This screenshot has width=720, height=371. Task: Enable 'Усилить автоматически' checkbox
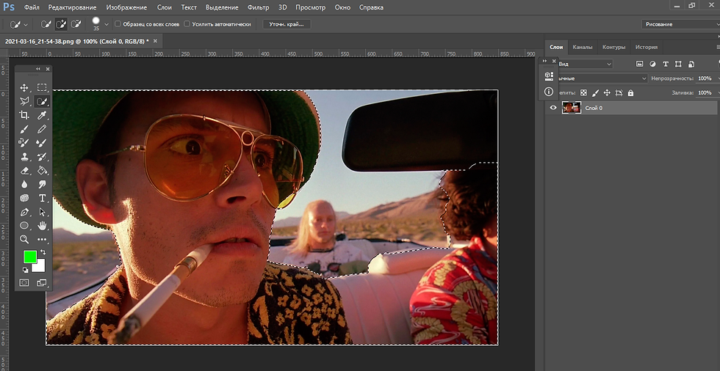(187, 23)
